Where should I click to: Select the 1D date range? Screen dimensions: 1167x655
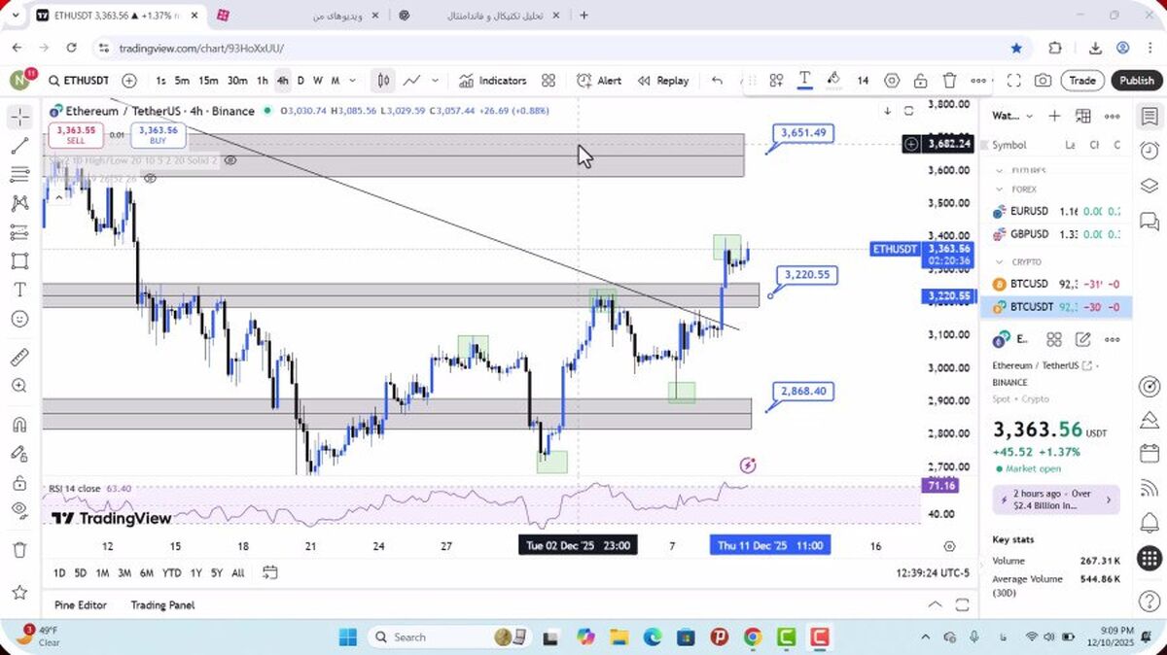59,572
